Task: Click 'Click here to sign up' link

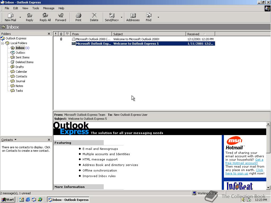Action: pyautogui.click(x=244, y=172)
